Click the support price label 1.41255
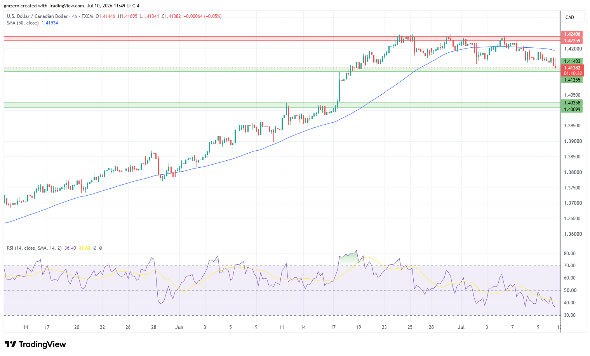Viewport: 590px width, 356px height. pos(572,80)
